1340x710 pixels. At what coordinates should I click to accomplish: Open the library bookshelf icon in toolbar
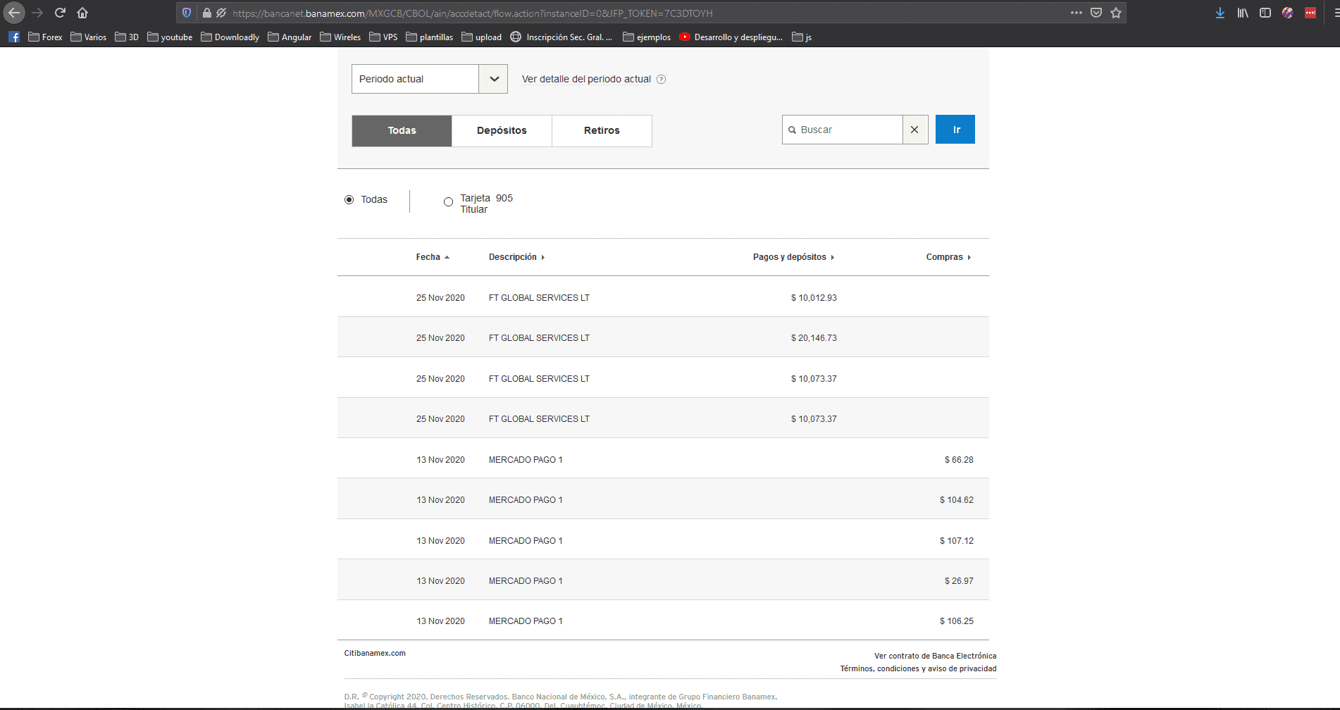point(1243,13)
